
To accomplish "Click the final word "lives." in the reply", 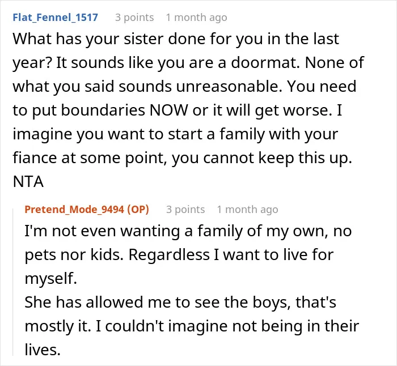I will click(x=43, y=350).
